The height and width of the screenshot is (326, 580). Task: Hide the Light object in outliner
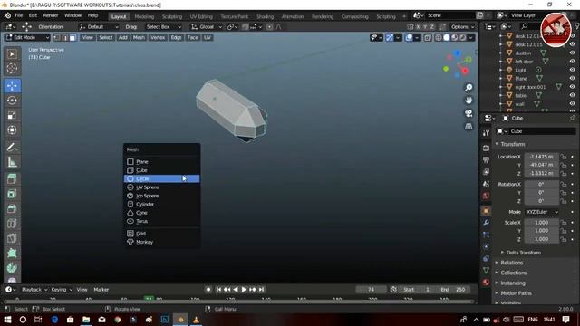point(572,70)
